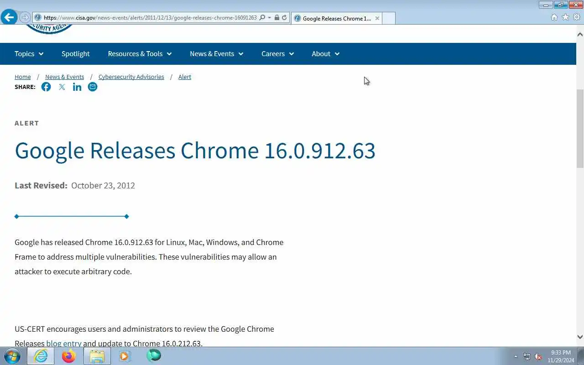
Task: Expand the News & Events menu
Action: (x=216, y=54)
